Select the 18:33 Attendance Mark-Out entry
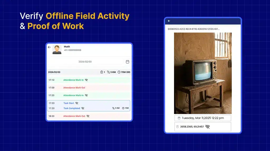This screenshot has width=270, height=151. (89, 116)
